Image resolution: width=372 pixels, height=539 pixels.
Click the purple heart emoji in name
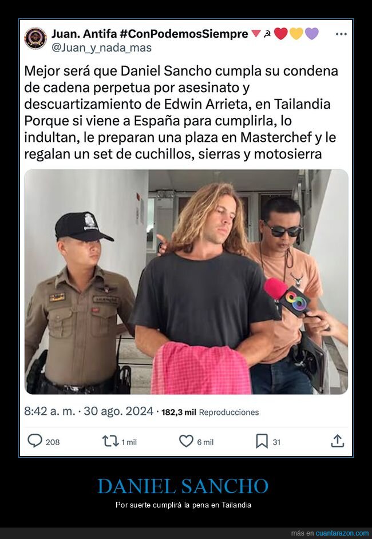click(x=311, y=34)
